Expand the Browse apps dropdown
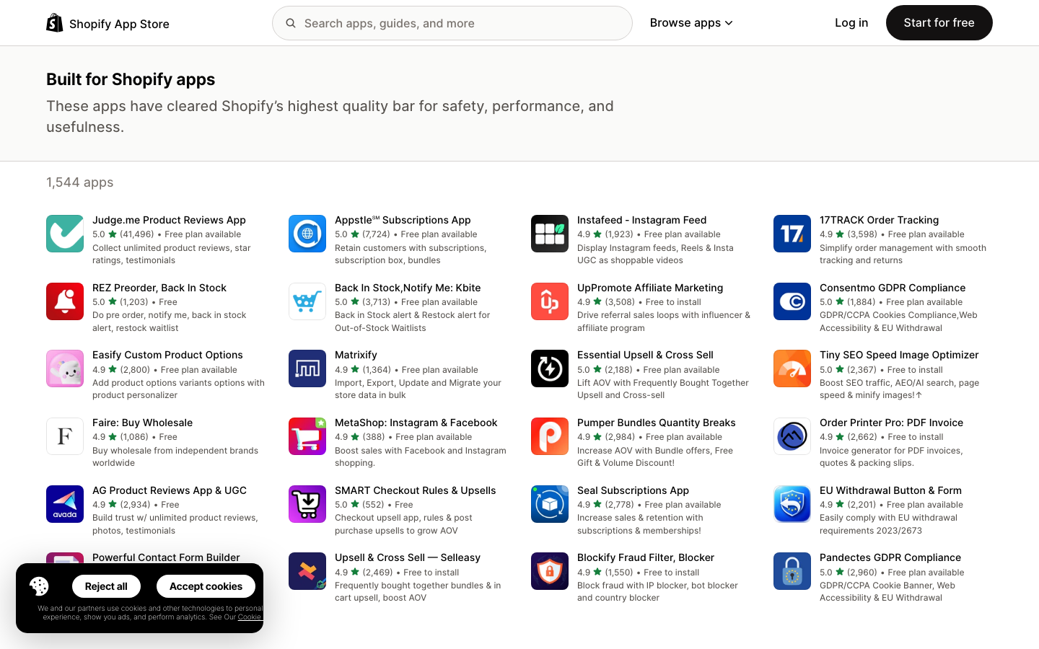Image resolution: width=1039 pixels, height=649 pixels. [691, 23]
